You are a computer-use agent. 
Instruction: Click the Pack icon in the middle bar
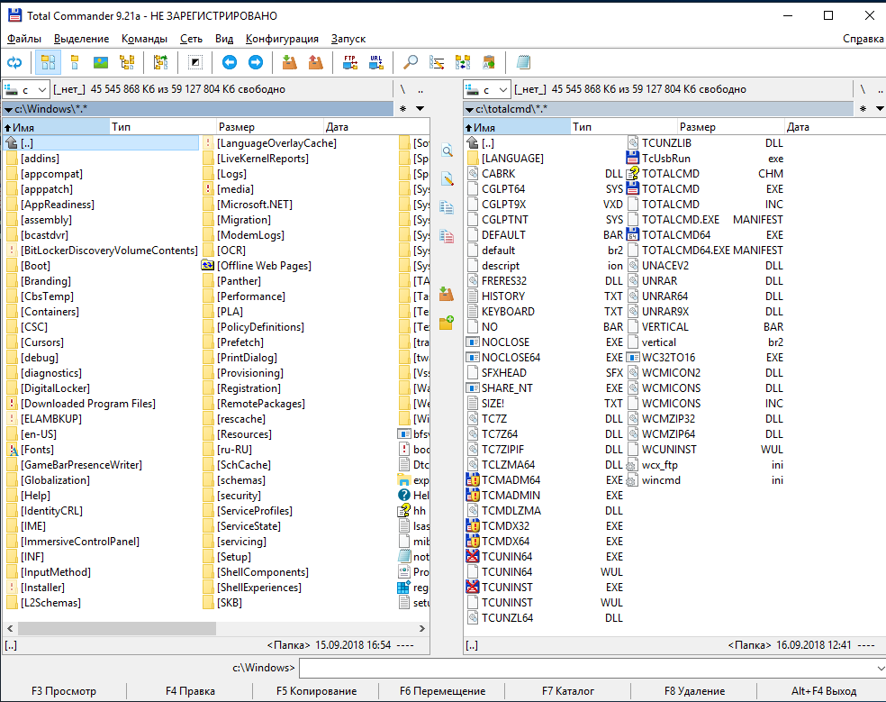click(x=447, y=294)
